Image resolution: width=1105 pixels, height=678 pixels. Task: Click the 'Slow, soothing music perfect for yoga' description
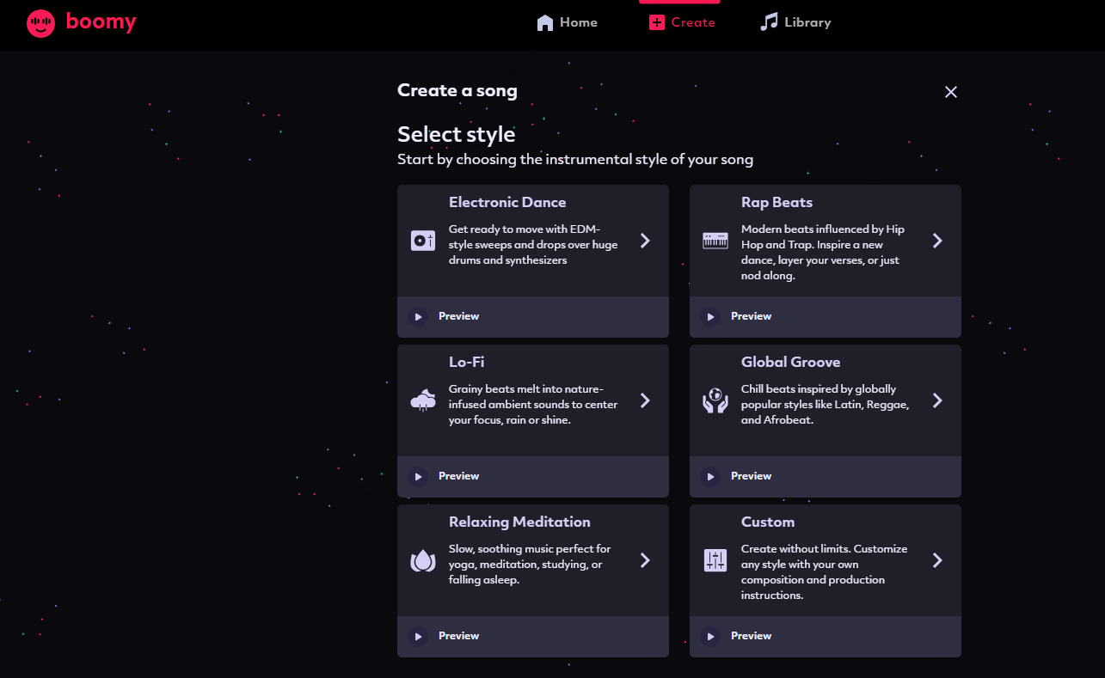[x=530, y=565]
